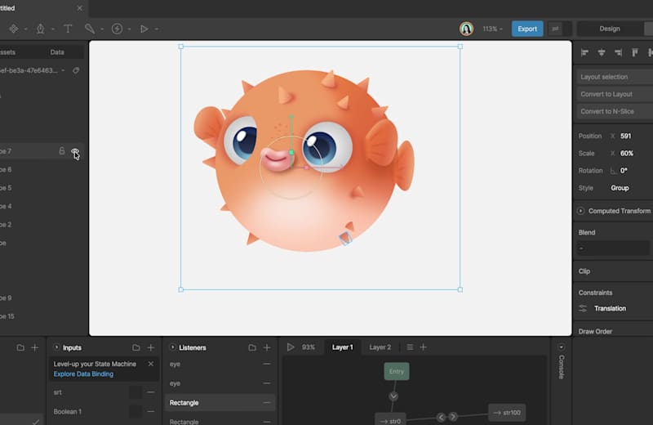The width and height of the screenshot is (653, 425).
Task: Open the dropdown arrow next to the Create tool
Action: pos(25,29)
